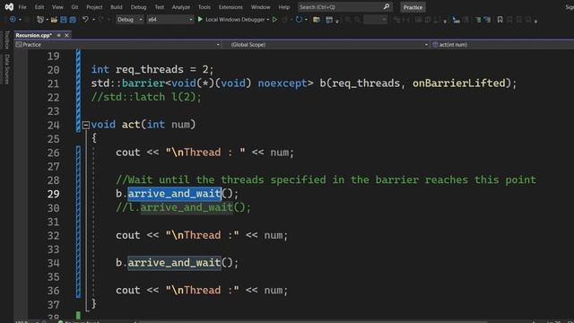Screen dimensions: 574x323
Task: Click onBarrierLifted on line 21
Action: pyautogui.click(x=459, y=83)
